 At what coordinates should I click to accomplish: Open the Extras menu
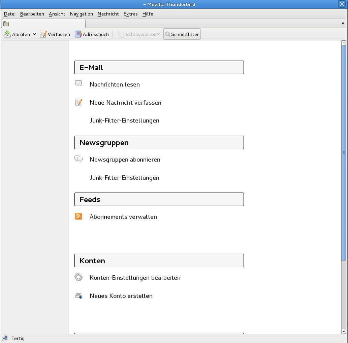point(130,14)
